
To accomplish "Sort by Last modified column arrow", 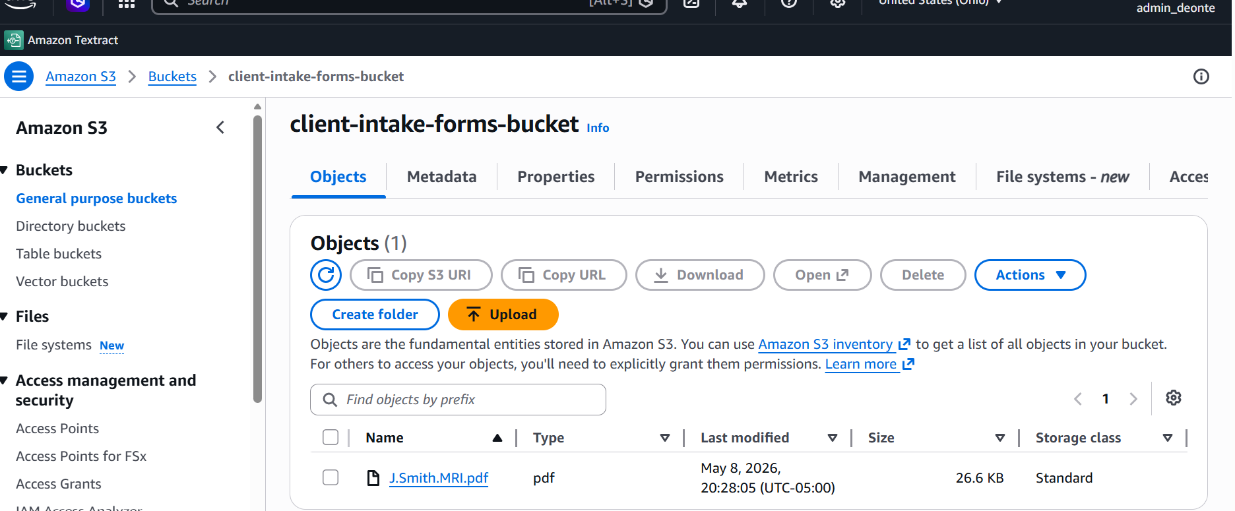I will pos(833,438).
